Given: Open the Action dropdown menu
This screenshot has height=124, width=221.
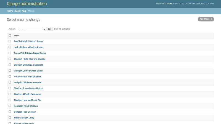Looking at the screenshot, I should 32,29.
